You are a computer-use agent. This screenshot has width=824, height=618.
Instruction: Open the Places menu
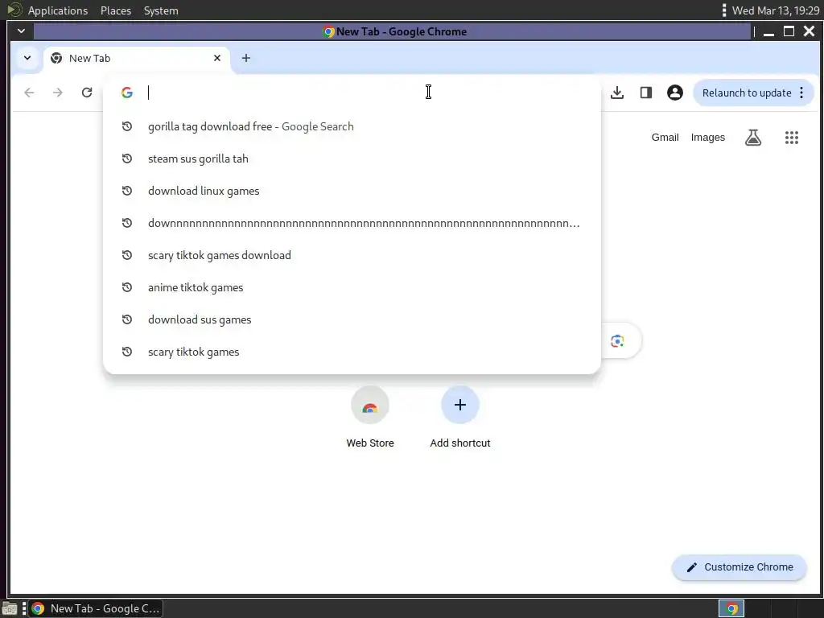click(116, 10)
